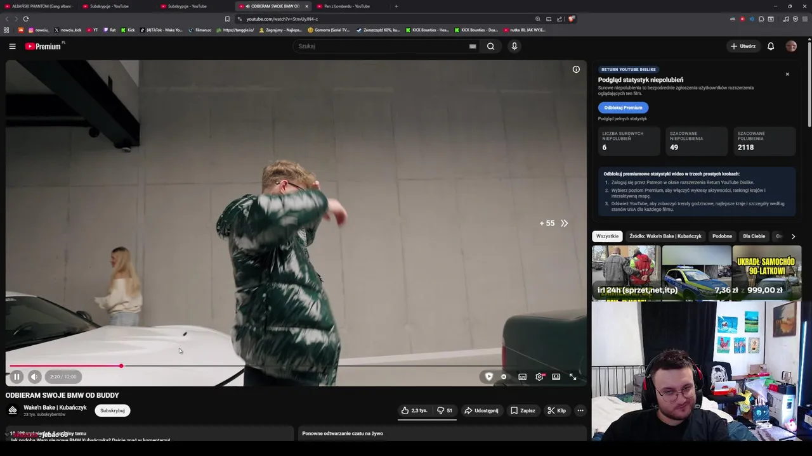Toggle subtitles in the player
This screenshot has width=812, height=456.
tap(522, 377)
